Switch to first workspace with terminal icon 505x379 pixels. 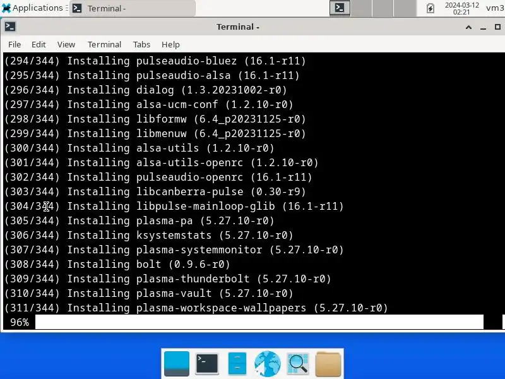[340, 8]
